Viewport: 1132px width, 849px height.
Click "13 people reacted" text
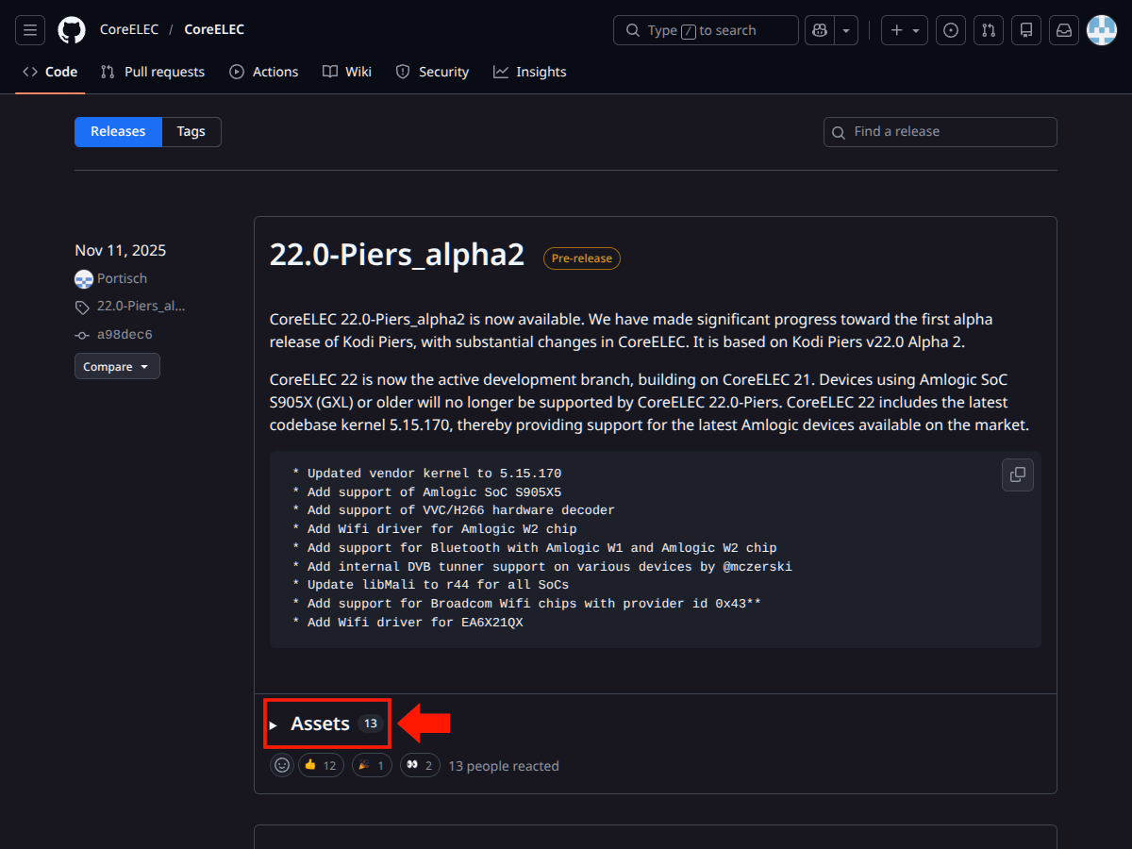504,766
